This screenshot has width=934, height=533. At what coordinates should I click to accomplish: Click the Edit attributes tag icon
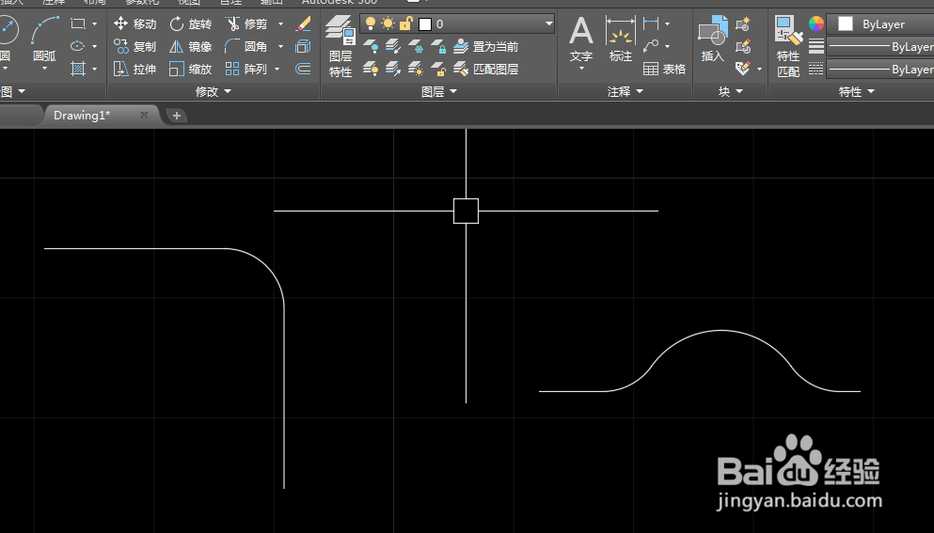[743, 69]
